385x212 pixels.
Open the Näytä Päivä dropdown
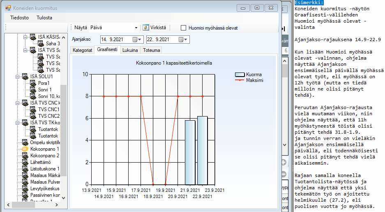[x=136, y=28]
